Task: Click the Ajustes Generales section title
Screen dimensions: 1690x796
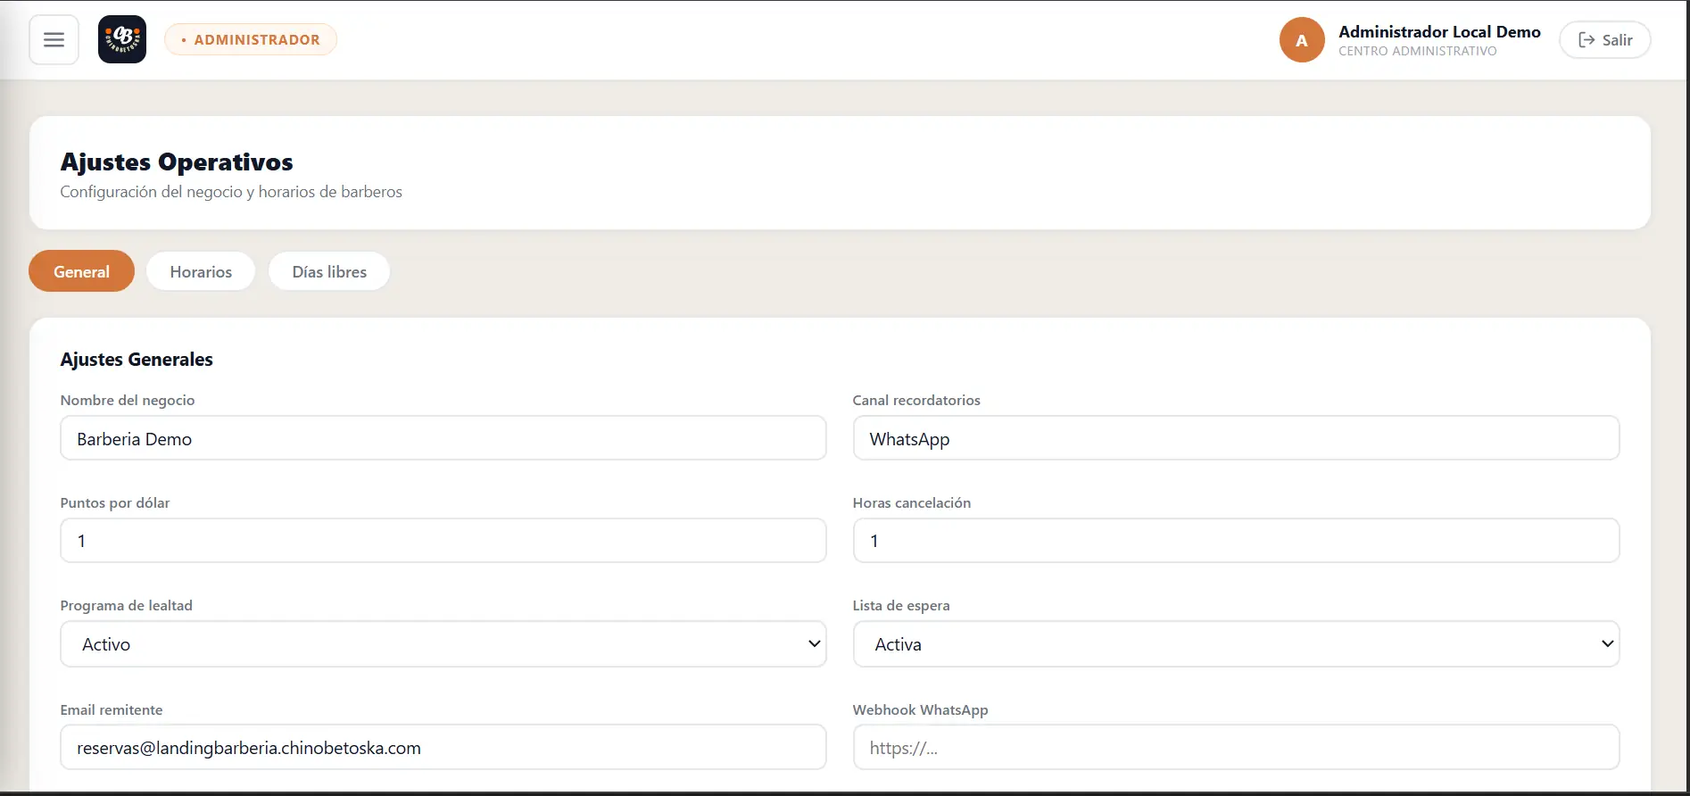Action: [137, 359]
